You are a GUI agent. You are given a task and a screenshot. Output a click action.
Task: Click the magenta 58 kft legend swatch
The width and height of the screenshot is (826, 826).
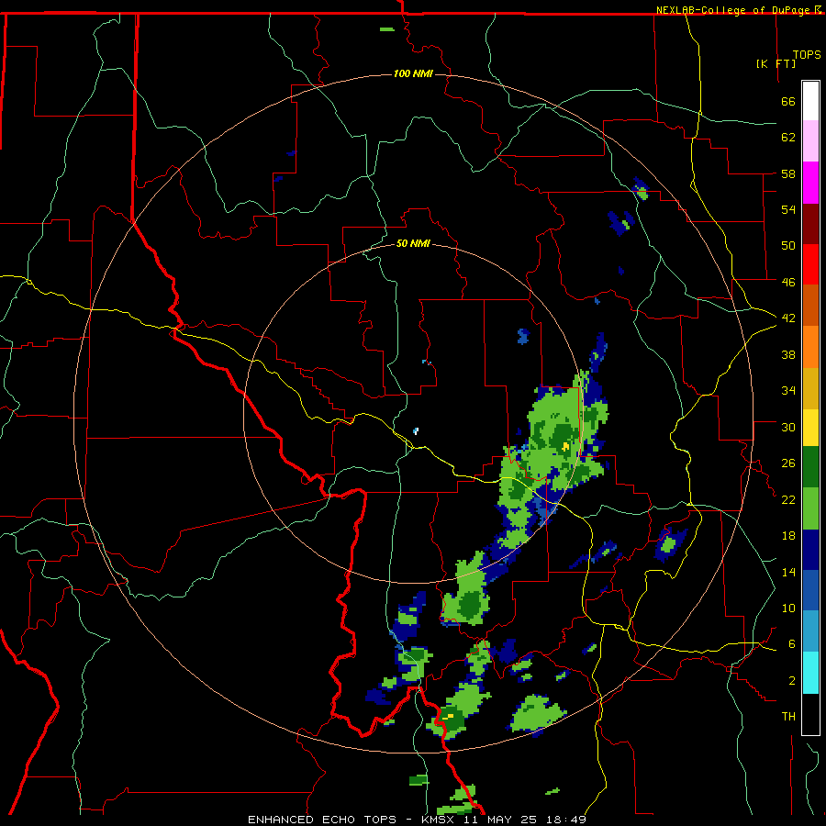(810, 183)
